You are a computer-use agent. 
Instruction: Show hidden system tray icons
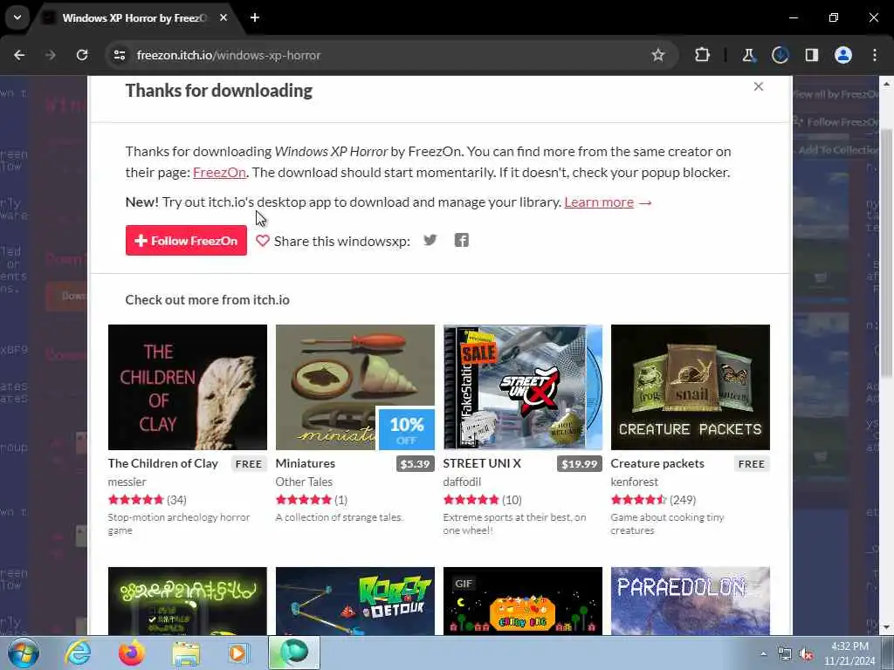[x=763, y=653]
